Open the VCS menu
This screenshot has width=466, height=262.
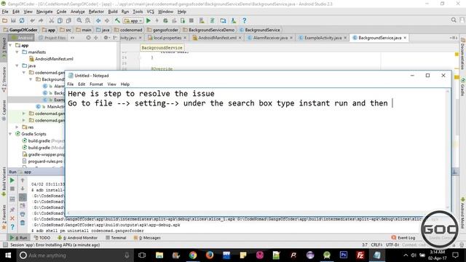pos(151,12)
